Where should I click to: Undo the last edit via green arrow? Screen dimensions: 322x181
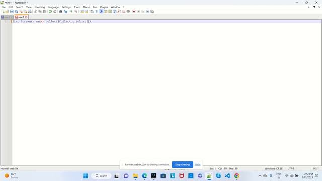tap(50, 11)
